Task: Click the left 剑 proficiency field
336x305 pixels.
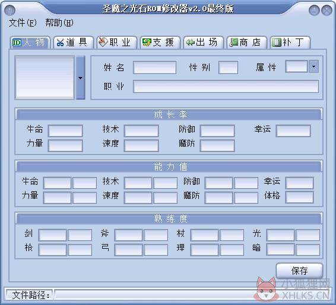Action: click(53, 235)
